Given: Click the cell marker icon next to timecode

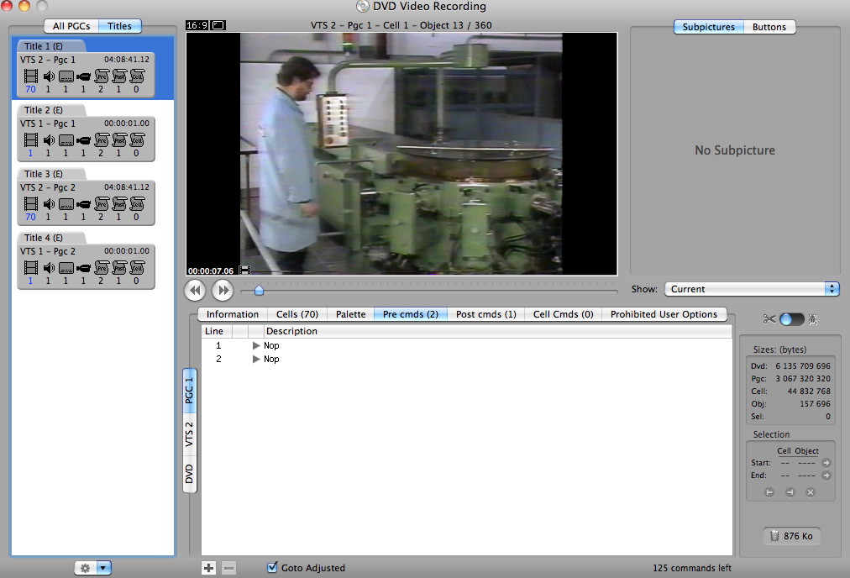Looking at the screenshot, I should tap(245, 270).
